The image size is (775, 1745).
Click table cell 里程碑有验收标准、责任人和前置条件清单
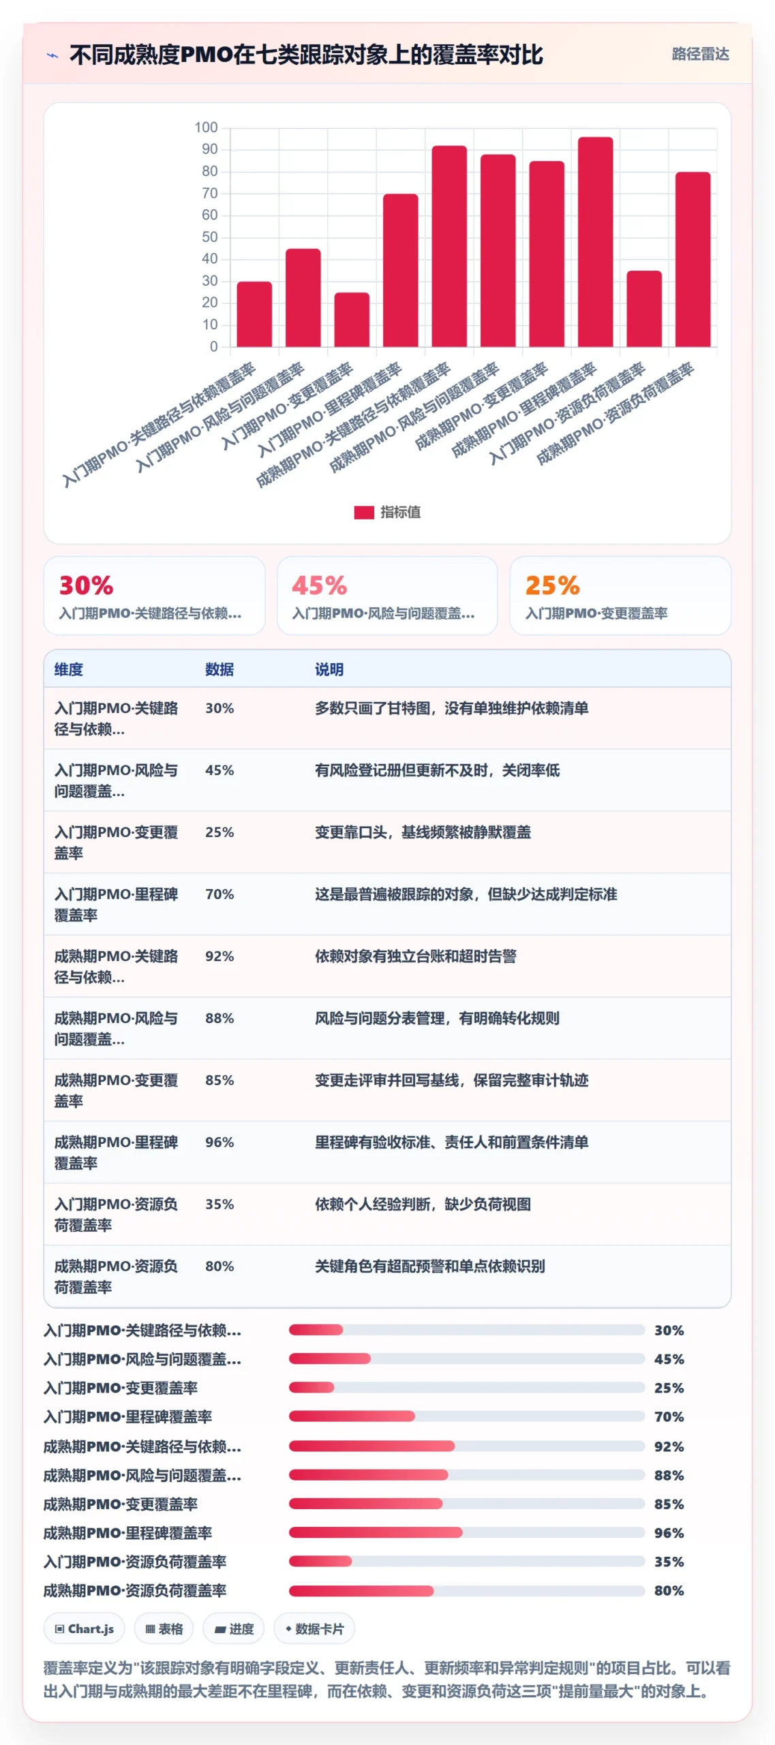451,1142
